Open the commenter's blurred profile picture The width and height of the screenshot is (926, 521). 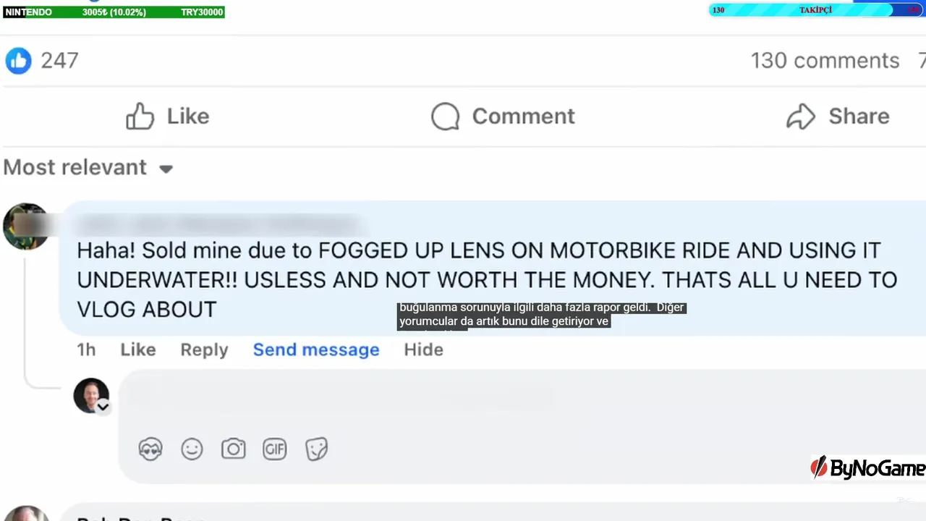26,226
